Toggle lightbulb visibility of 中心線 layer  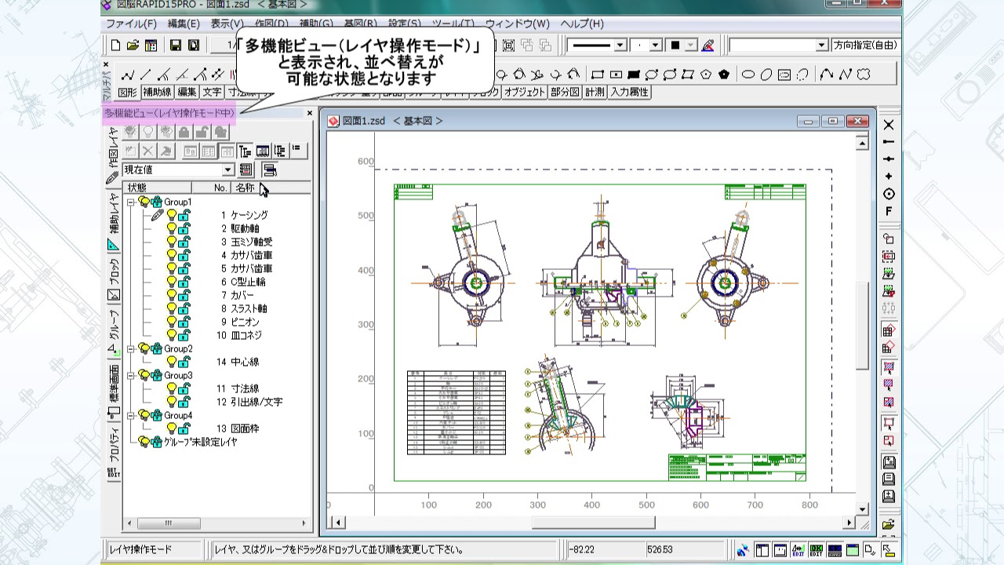172,362
